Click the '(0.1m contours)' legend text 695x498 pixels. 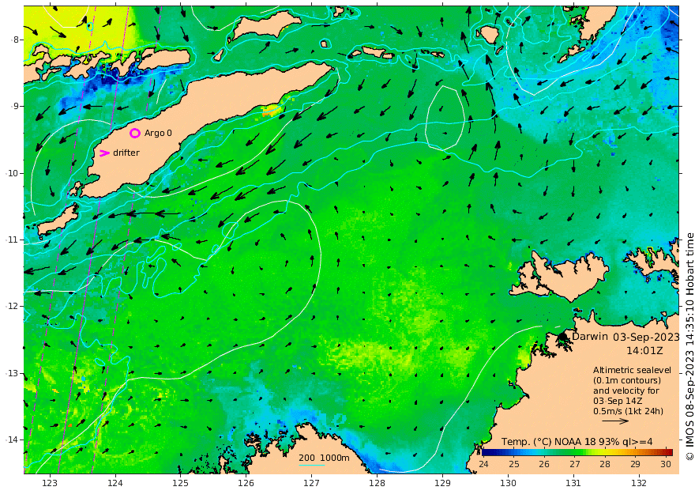[x=627, y=380]
